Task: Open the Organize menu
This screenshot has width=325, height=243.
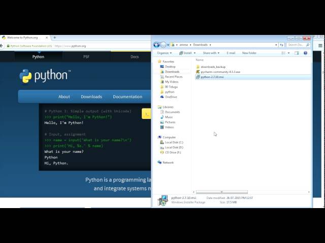Action: (x=165, y=53)
